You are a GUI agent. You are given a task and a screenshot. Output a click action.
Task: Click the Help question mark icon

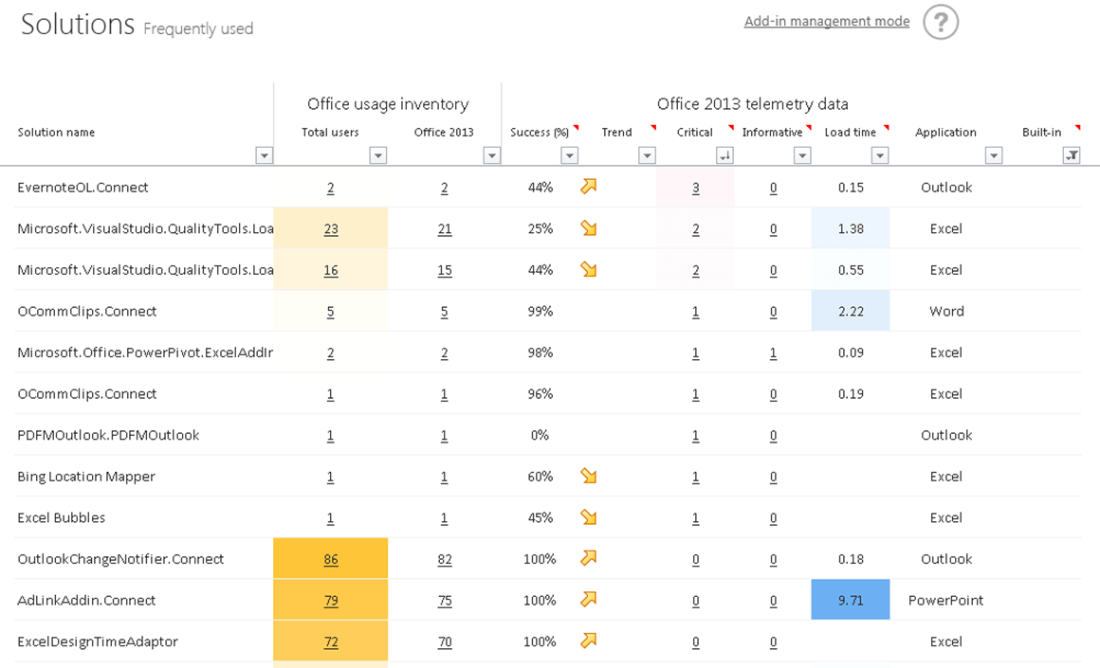pyautogui.click(x=940, y=21)
